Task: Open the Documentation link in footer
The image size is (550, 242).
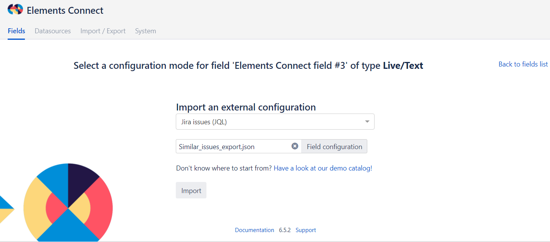Action: pyautogui.click(x=254, y=230)
